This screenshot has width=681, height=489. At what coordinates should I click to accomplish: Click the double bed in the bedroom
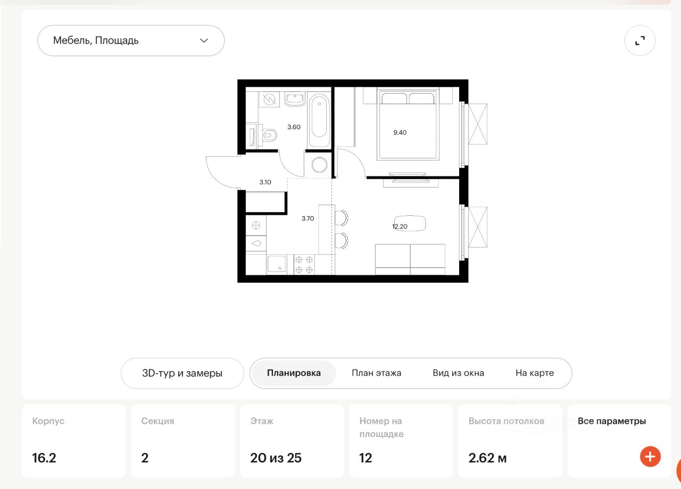pyautogui.click(x=408, y=125)
